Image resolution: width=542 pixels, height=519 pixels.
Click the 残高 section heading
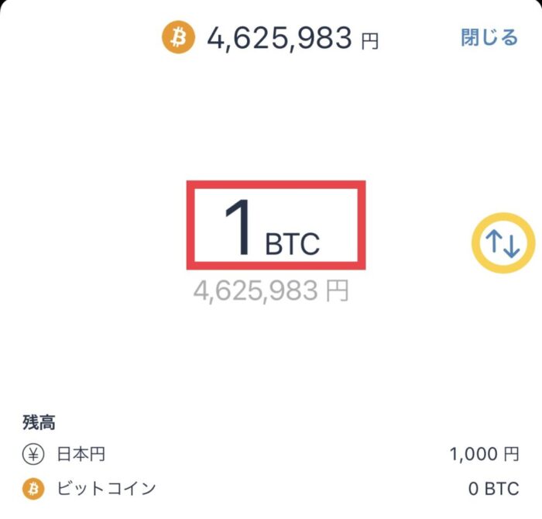[x=39, y=422]
